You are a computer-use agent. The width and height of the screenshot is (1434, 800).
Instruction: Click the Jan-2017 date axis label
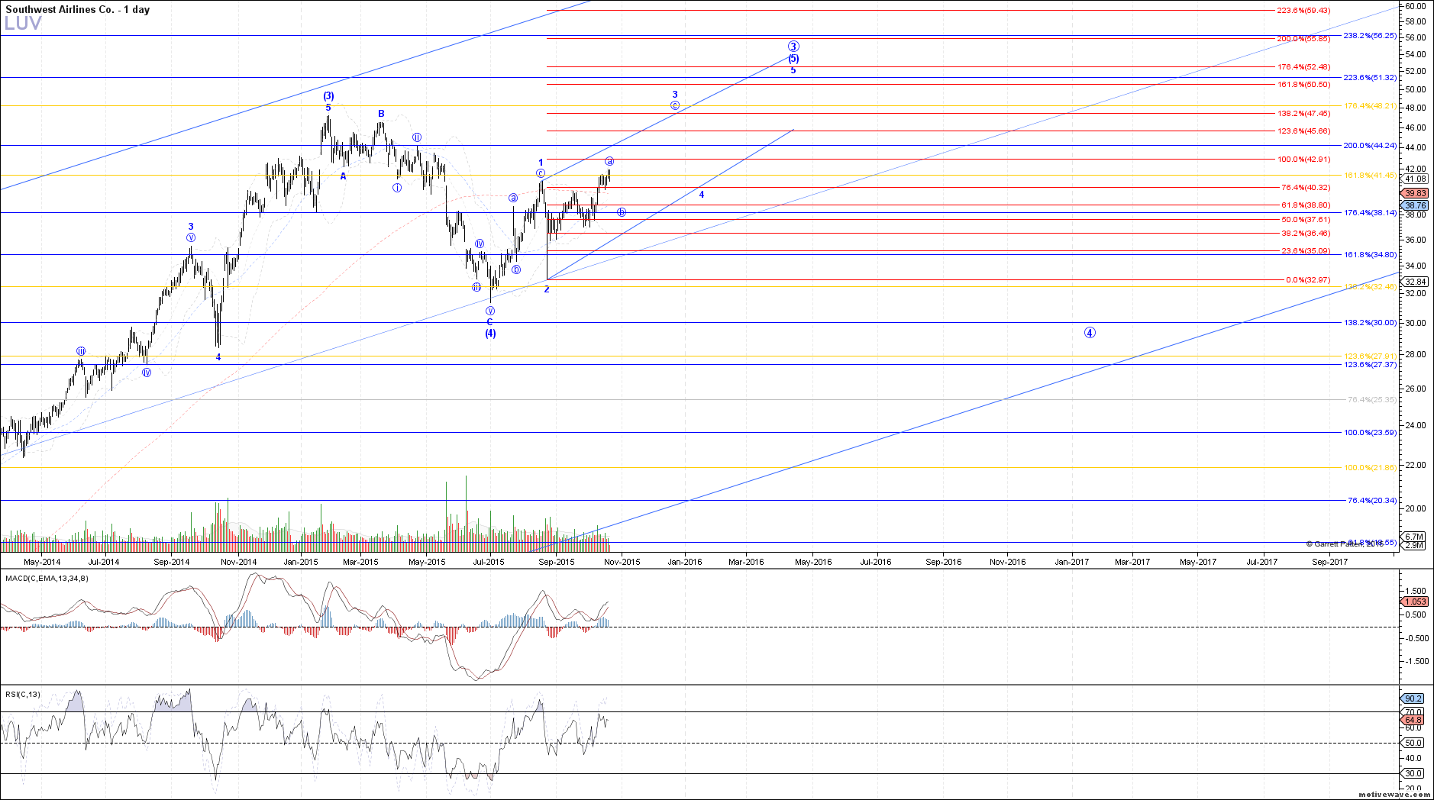(1072, 563)
